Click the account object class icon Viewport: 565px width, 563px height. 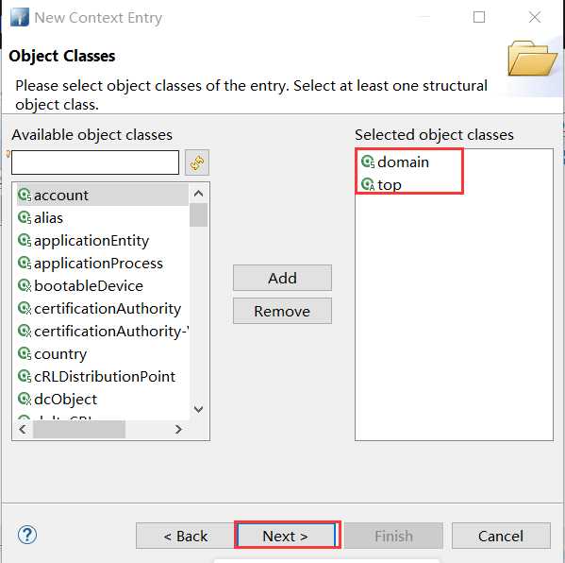click(x=25, y=196)
